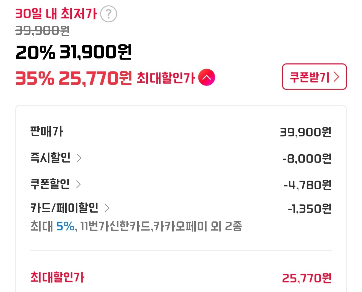
Task: Open the 카드/페이할인 chevron arrow
Action: click(x=107, y=208)
